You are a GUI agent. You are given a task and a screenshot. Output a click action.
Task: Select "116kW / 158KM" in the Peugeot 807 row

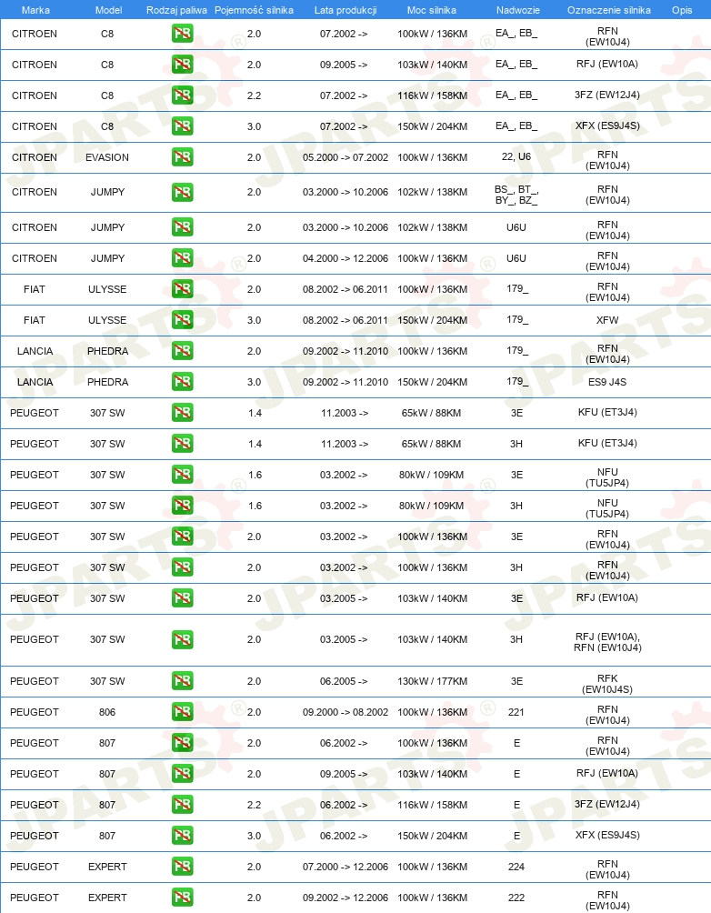[x=432, y=804]
